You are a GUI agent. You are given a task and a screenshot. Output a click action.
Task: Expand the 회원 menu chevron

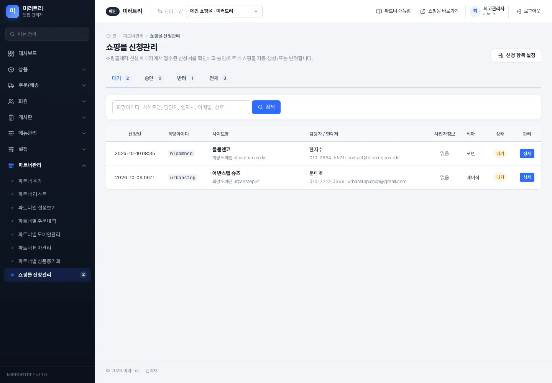pyautogui.click(x=84, y=101)
